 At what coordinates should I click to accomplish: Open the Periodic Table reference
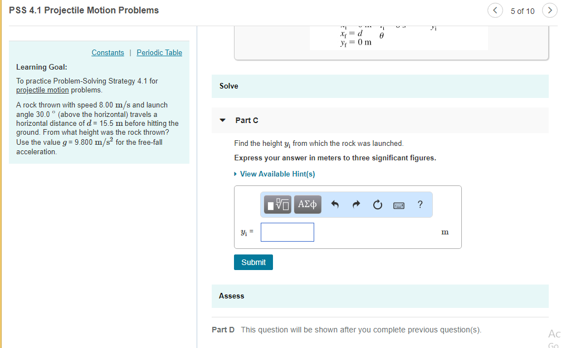tap(159, 52)
